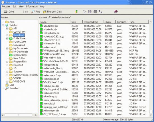The image size is (154, 122).
Task: Select file voodoolist.zip
Action: pos(50,29)
